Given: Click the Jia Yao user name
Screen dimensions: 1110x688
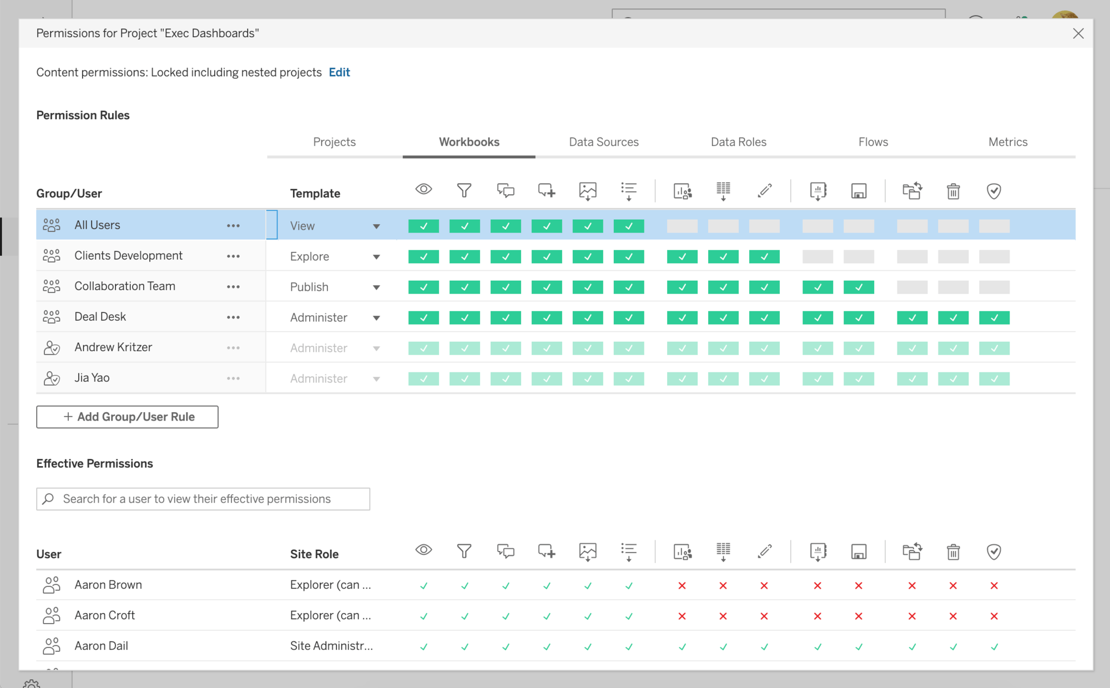Looking at the screenshot, I should 92,378.
